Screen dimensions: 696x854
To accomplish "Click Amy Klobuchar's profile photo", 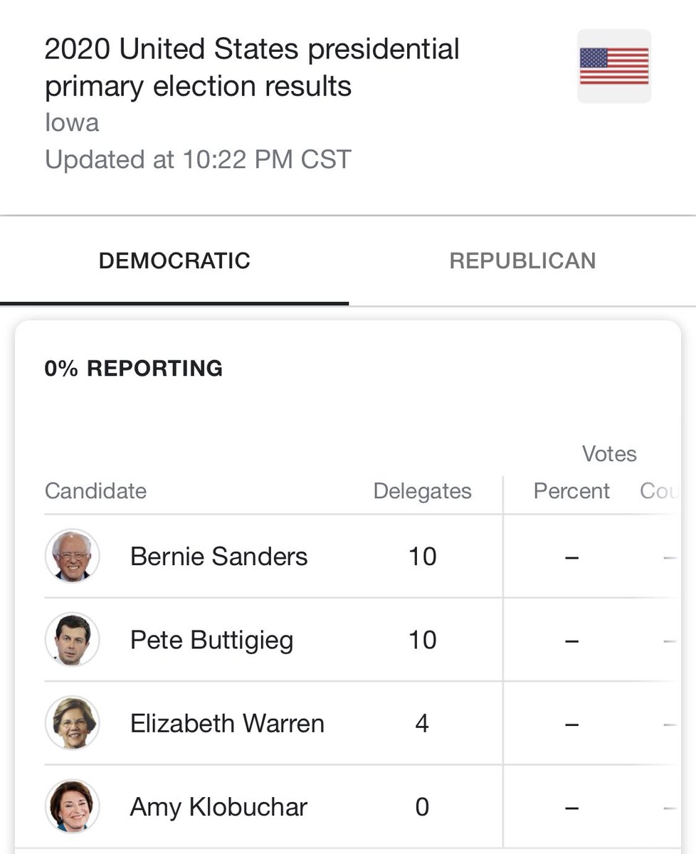I will tap(73, 807).
